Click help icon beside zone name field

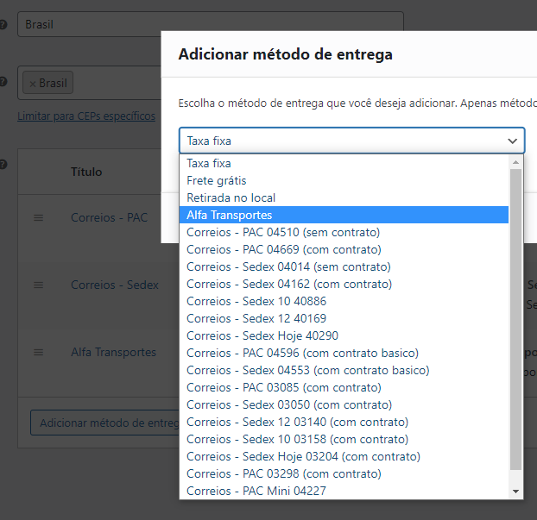3,24
